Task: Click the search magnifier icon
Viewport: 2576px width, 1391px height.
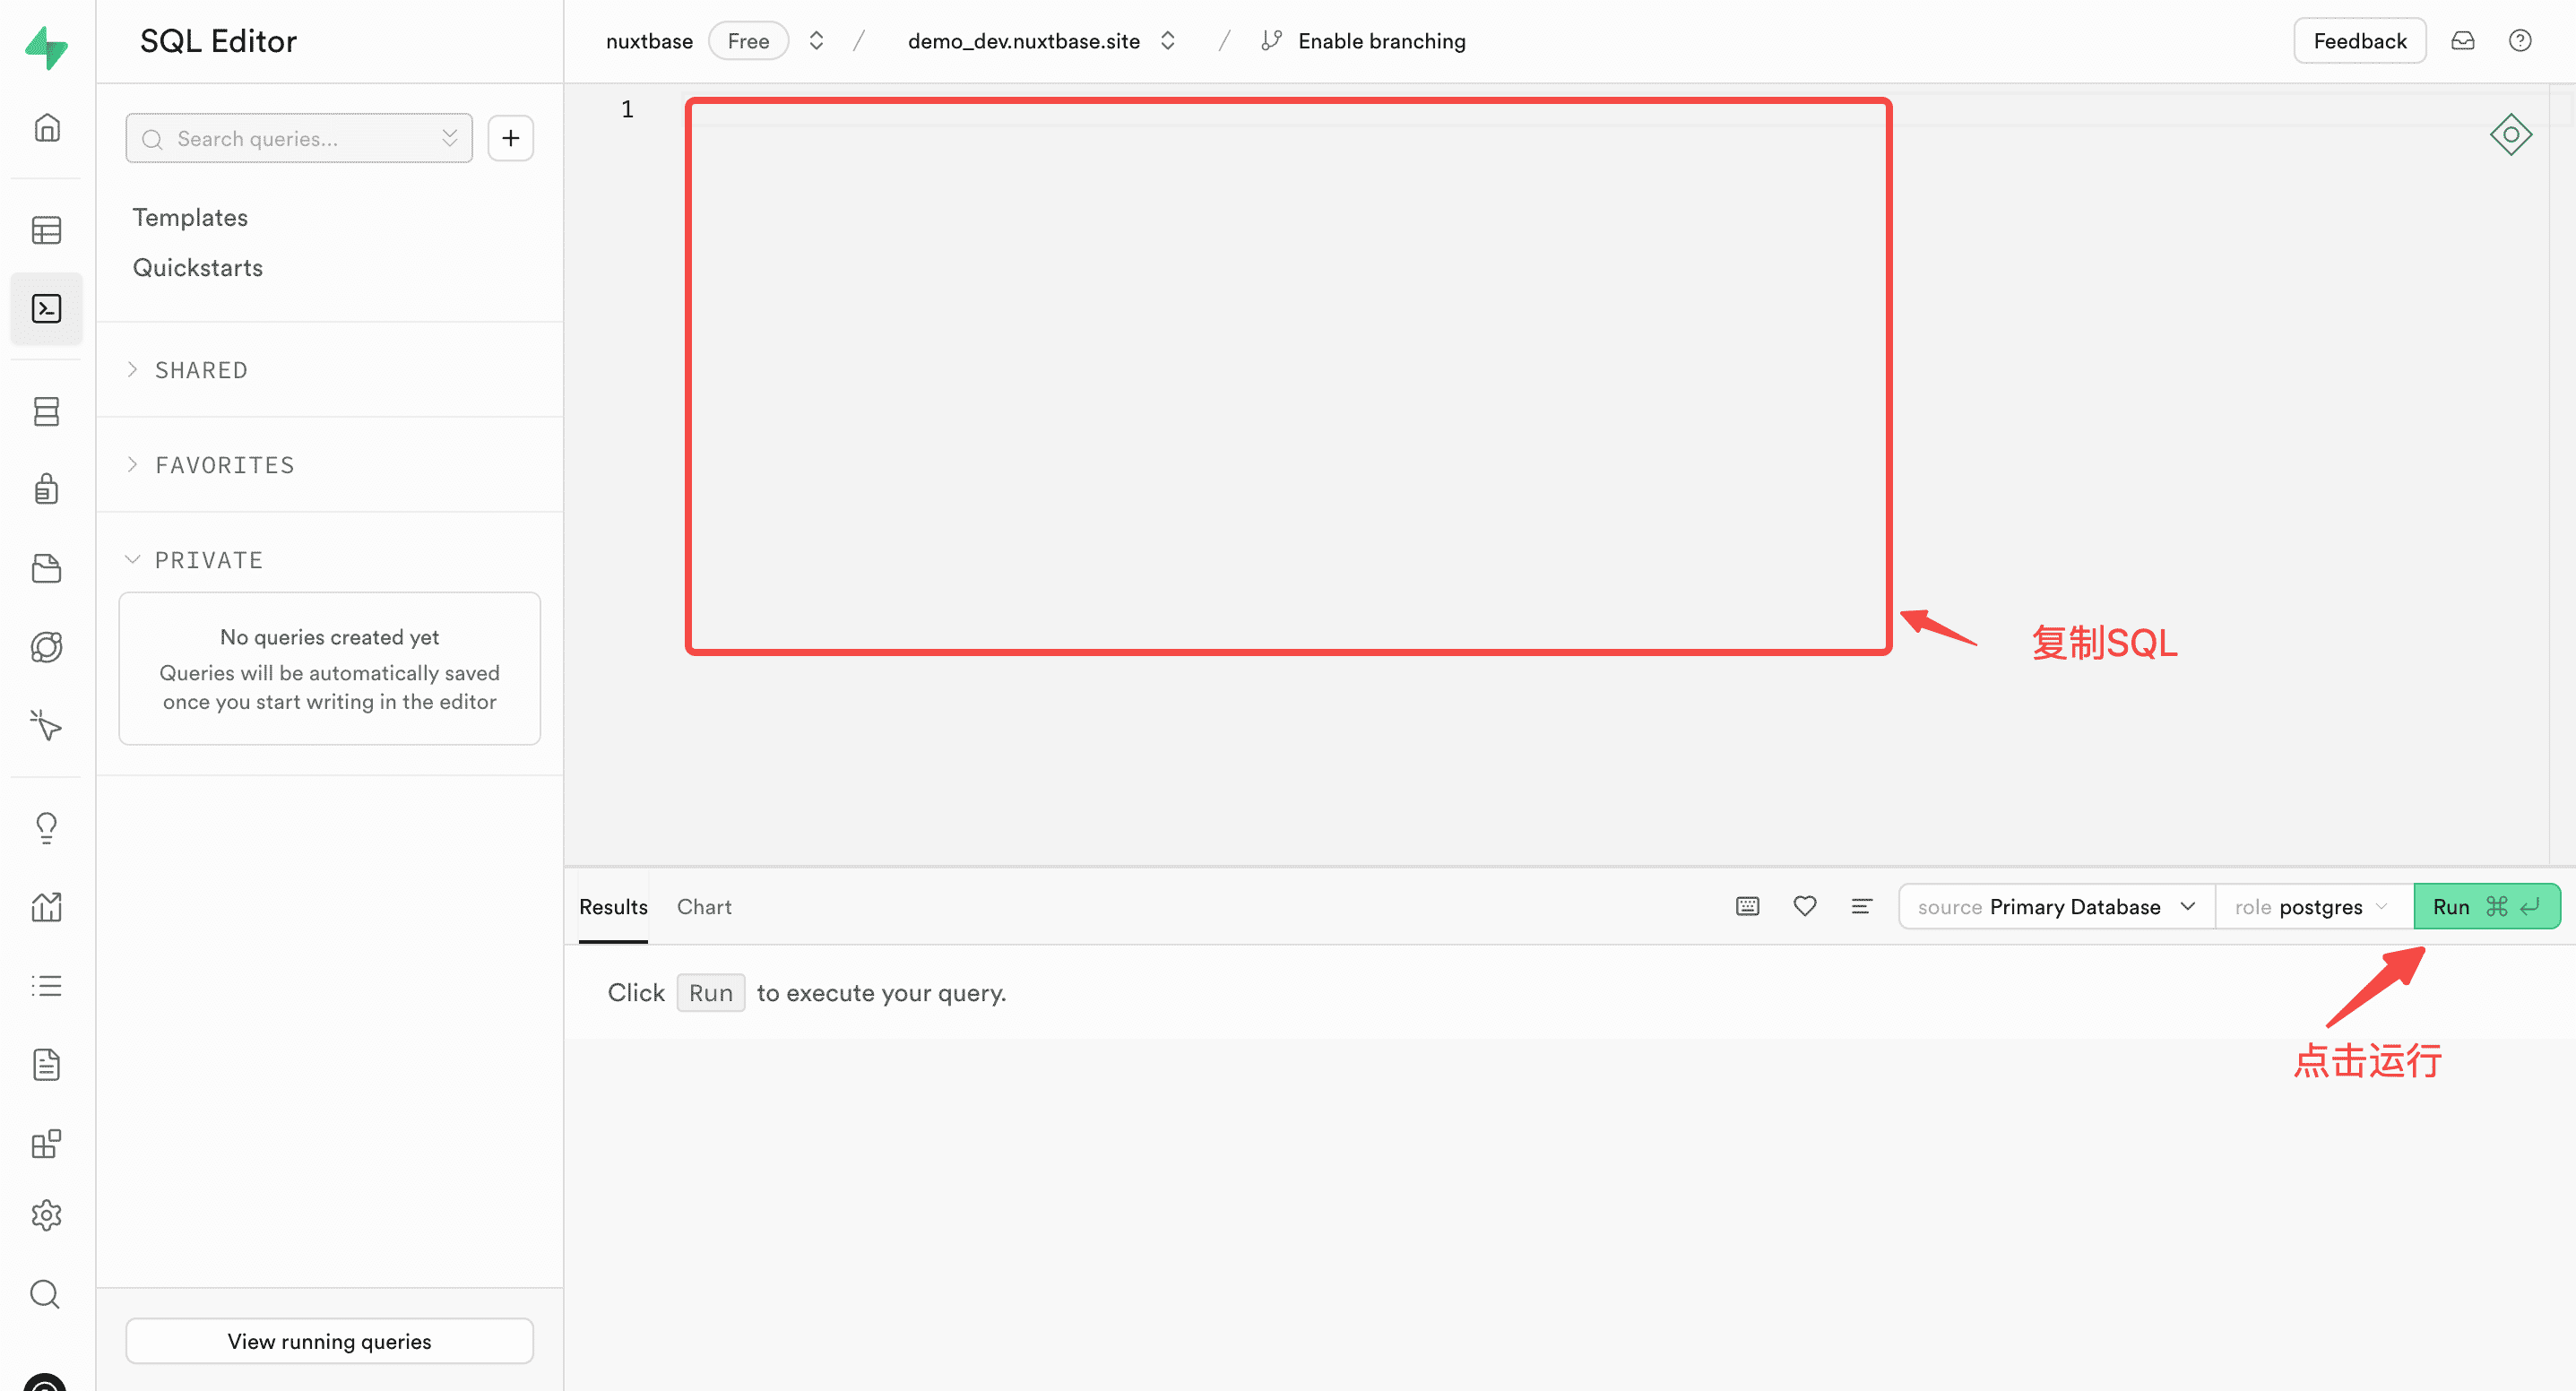Action: tap(47, 1293)
